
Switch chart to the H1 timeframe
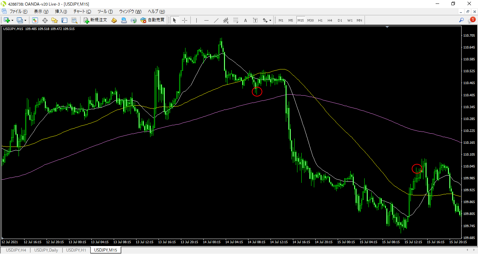[320, 20]
